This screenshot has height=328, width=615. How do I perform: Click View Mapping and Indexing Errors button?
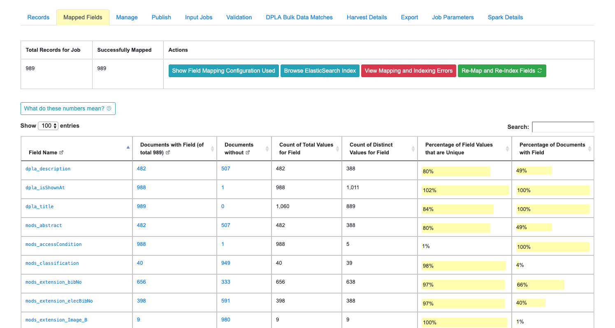tap(408, 71)
